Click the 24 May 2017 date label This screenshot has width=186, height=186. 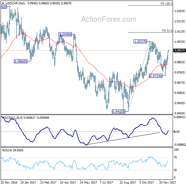[88, 182]
